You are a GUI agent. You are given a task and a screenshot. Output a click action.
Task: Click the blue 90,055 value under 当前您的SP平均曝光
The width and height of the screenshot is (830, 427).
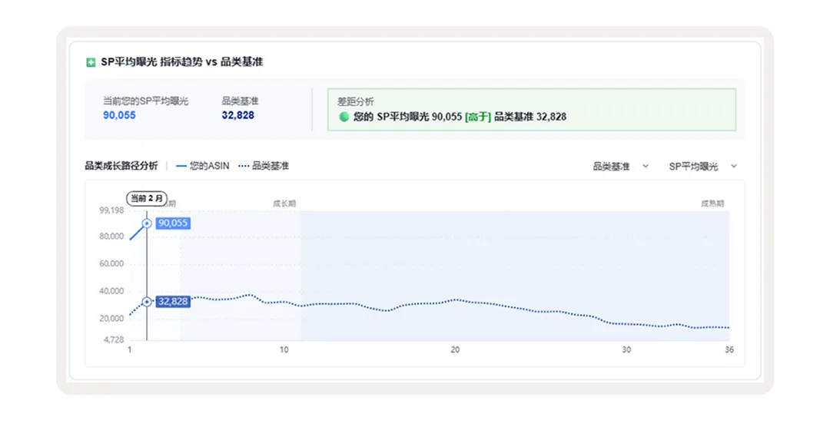click(x=119, y=115)
